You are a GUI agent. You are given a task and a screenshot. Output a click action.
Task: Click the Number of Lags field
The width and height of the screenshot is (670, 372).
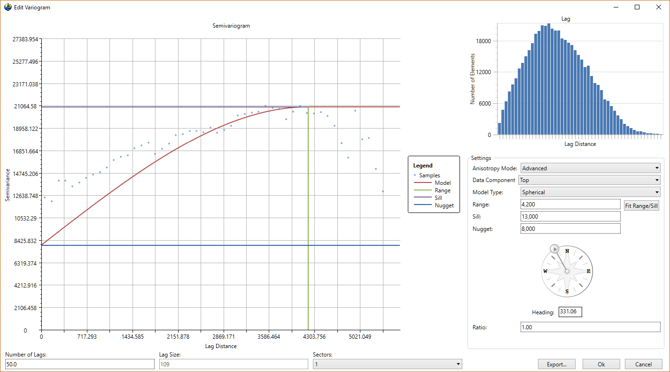click(79, 364)
